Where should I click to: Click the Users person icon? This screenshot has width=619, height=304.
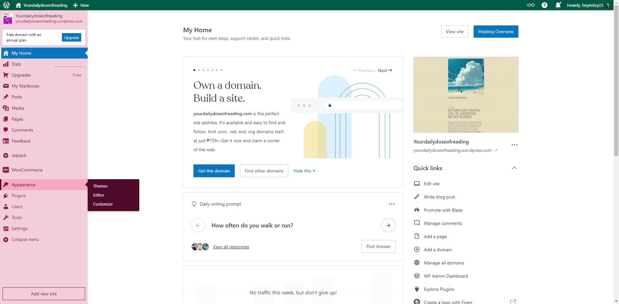coord(6,207)
